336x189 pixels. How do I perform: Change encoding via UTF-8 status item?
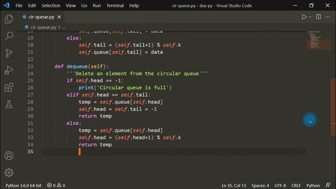pyautogui.click(x=280, y=185)
